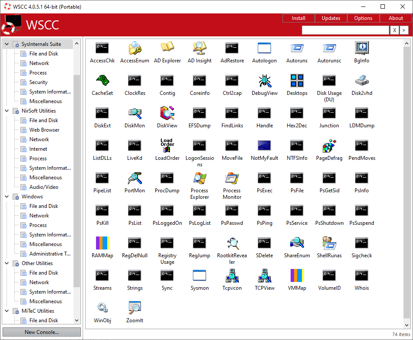Viewport: 413px width, 340px height.
Task: Open the About tab
Action: click(x=396, y=18)
